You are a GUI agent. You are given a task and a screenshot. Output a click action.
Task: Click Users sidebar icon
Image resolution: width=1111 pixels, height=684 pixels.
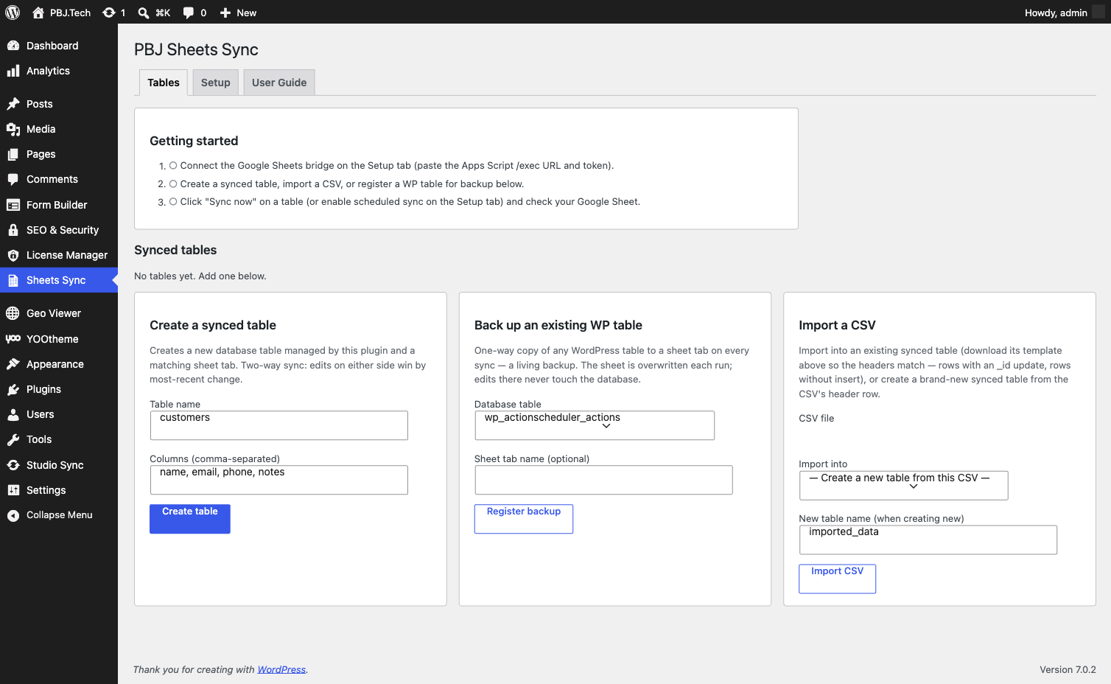click(13, 414)
